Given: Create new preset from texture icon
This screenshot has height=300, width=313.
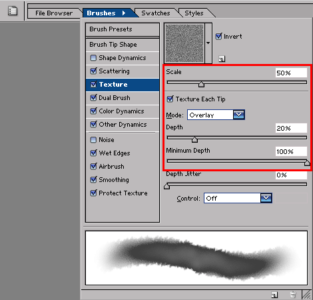Looking at the screenshot, I should (x=222, y=59).
